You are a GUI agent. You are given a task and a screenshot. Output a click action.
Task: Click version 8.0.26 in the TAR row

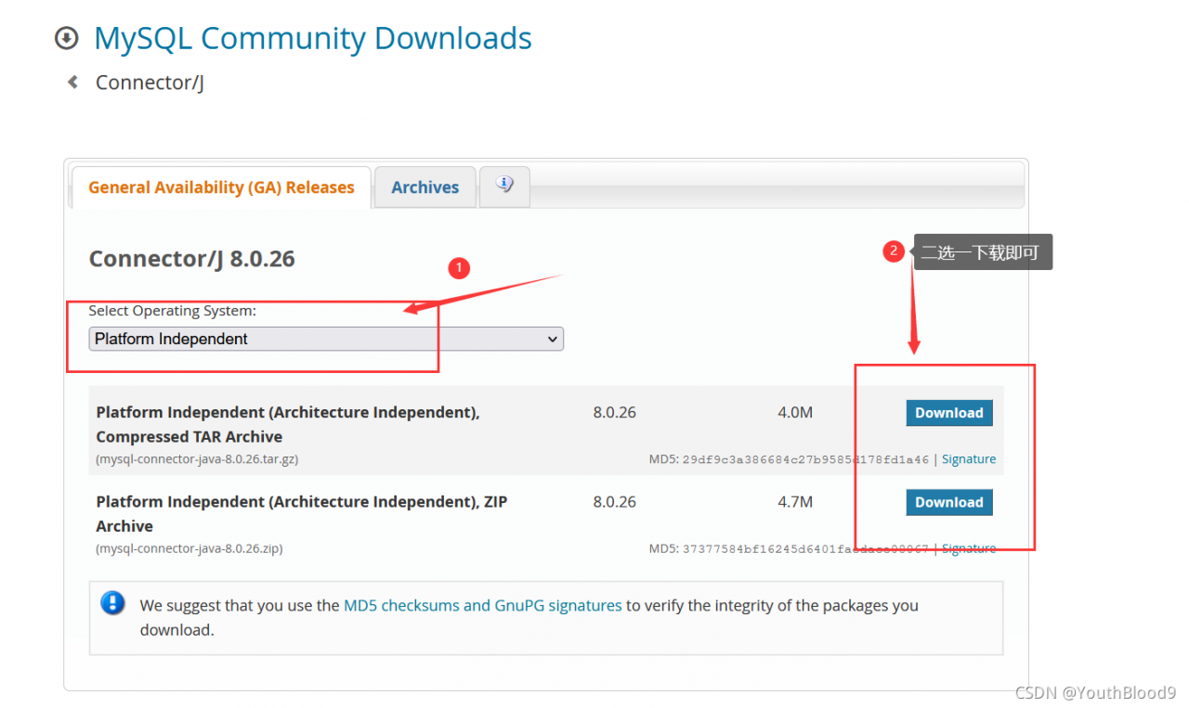[615, 412]
